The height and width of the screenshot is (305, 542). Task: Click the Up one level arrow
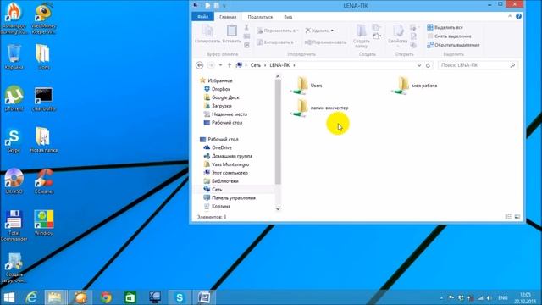point(230,65)
